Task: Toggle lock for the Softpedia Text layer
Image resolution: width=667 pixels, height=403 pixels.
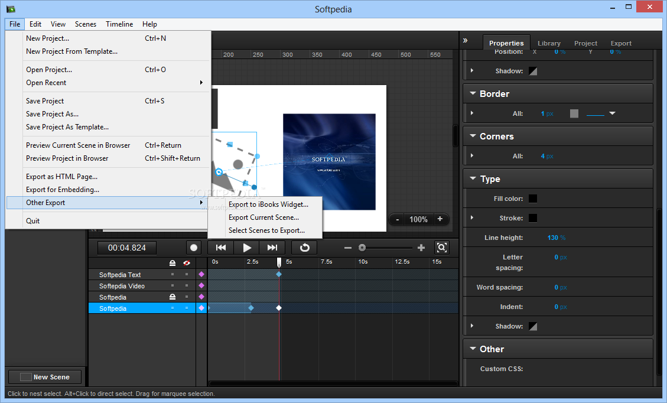Action: pyautogui.click(x=173, y=275)
